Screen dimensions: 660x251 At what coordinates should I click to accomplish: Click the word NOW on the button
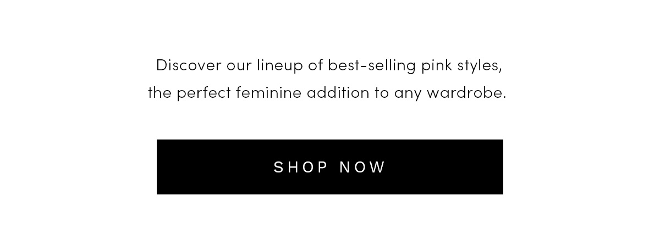click(x=363, y=167)
